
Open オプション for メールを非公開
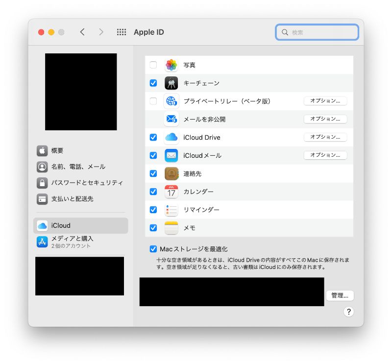[325, 119]
